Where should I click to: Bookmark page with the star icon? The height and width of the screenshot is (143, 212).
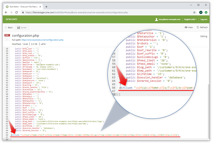[x=194, y=12]
